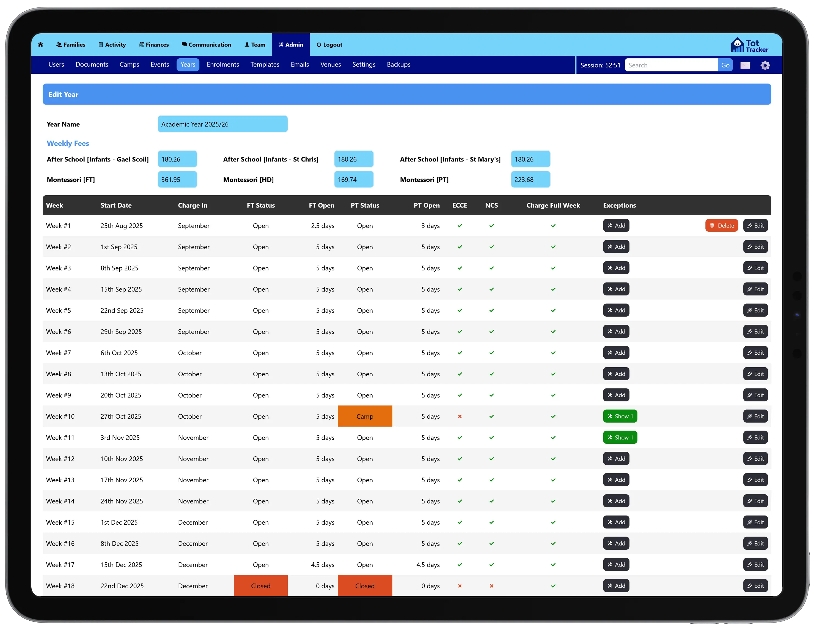Toggle Charge Full Week tick for Week #1

pyautogui.click(x=553, y=226)
